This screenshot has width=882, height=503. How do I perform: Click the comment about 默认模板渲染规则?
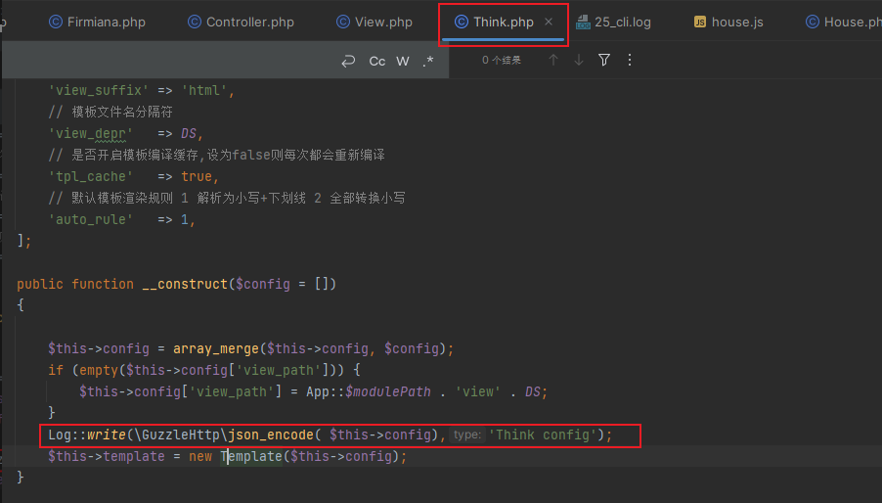tap(227, 198)
